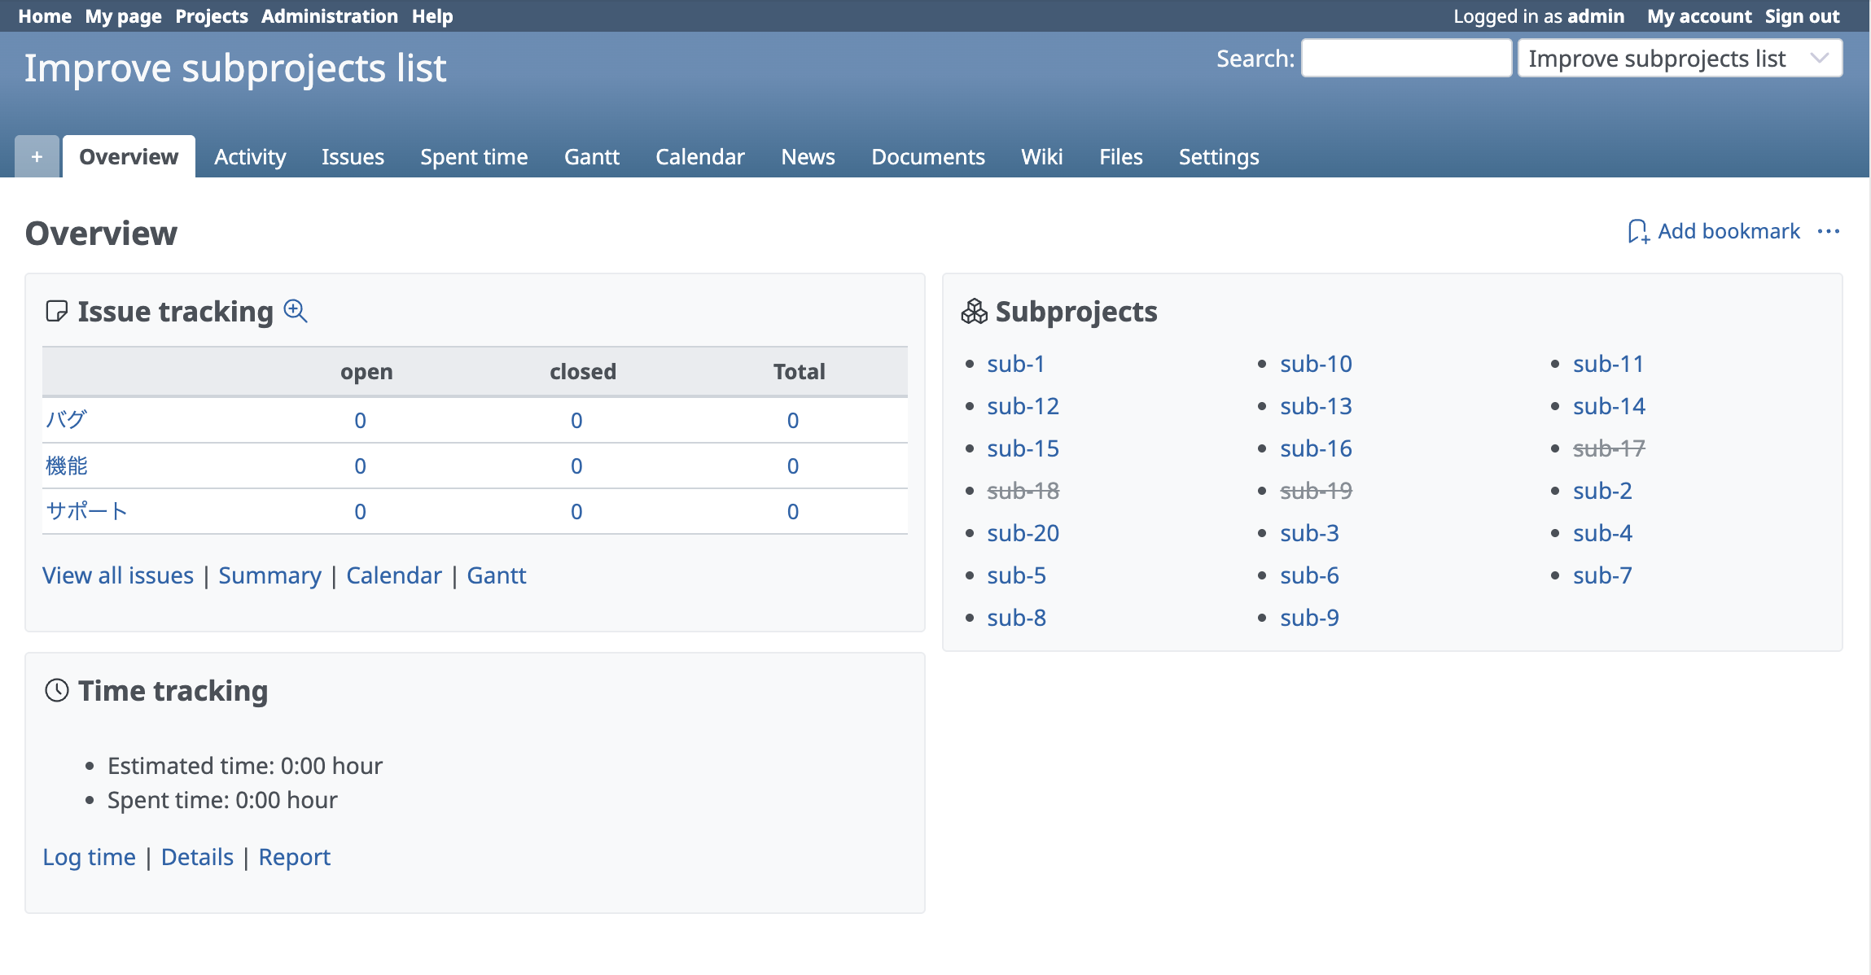The width and height of the screenshot is (1871, 975).
Task: Click the Issue tracking note icon
Action: click(57, 312)
